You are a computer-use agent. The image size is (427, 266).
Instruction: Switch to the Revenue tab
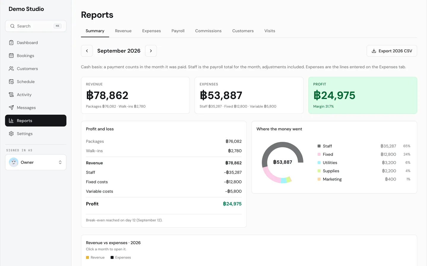[x=123, y=31]
